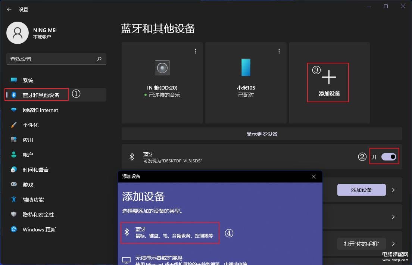
Task: Open more options for IN 糖 device
Action: pyautogui.click(x=196, y=51)
